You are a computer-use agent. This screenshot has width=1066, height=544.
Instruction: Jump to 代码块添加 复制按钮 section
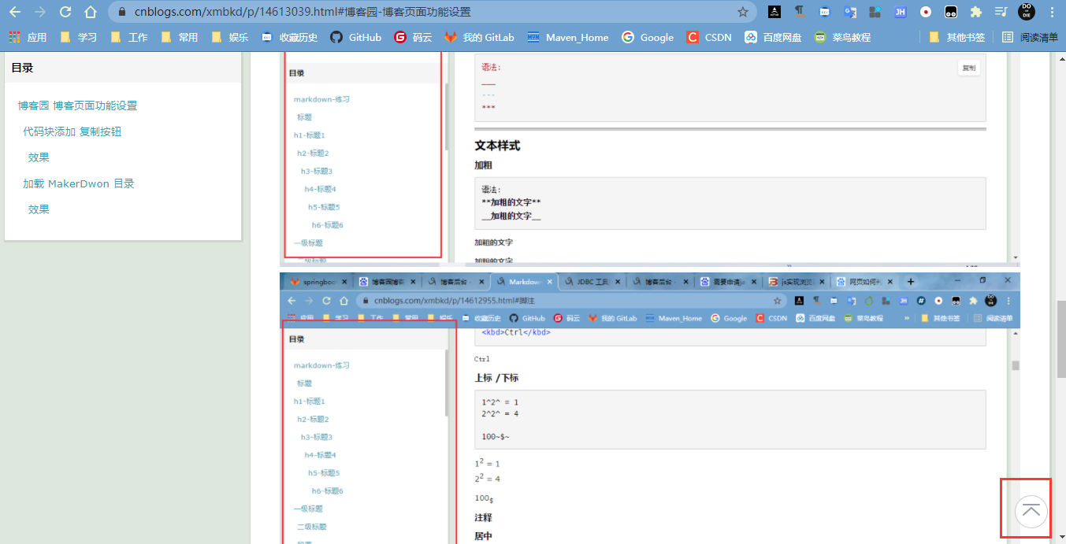click(72, 131)
